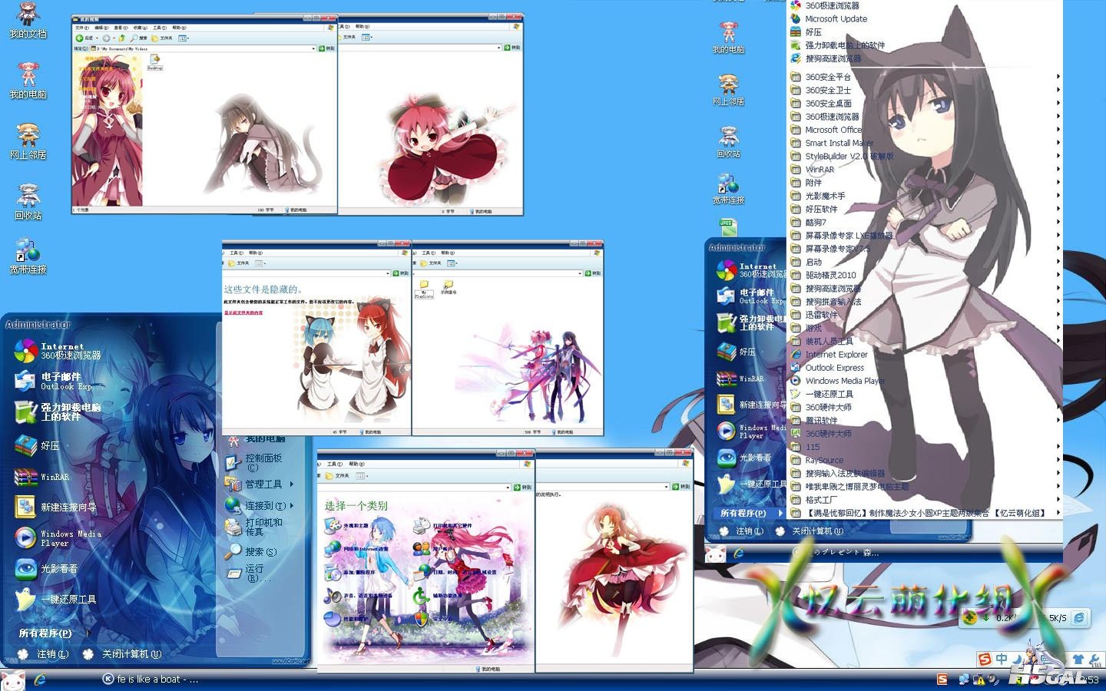Expand the 管理工具 submenu in the Start menu
The height and width of the screenshot is (691, 1106).
point(260,484)
